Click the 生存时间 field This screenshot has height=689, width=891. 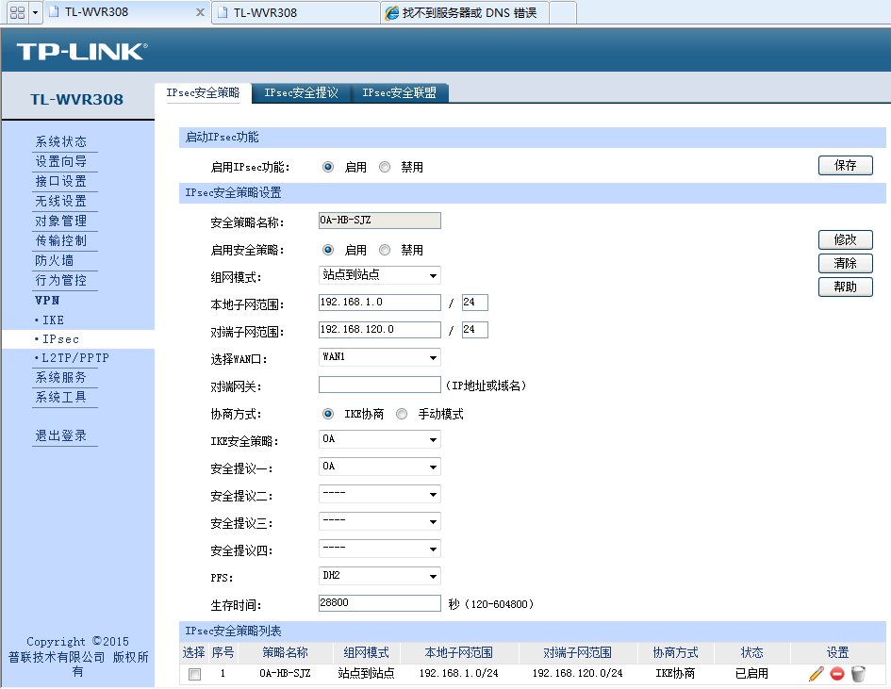pyautogui.click(x=380, y=603)
